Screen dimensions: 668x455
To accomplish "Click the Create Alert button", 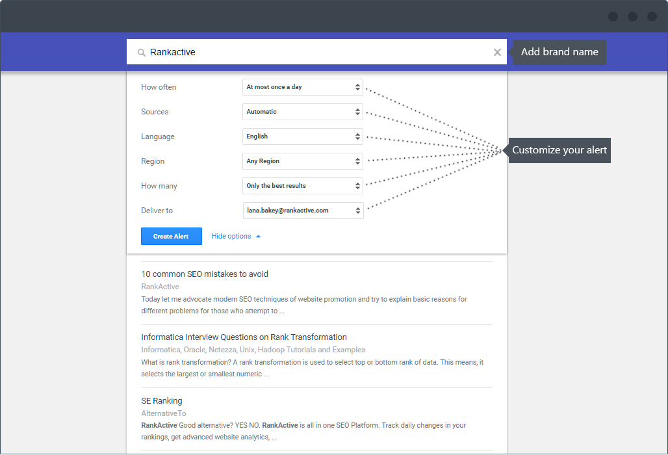I will pyautogui.click(x=172, y=237).
